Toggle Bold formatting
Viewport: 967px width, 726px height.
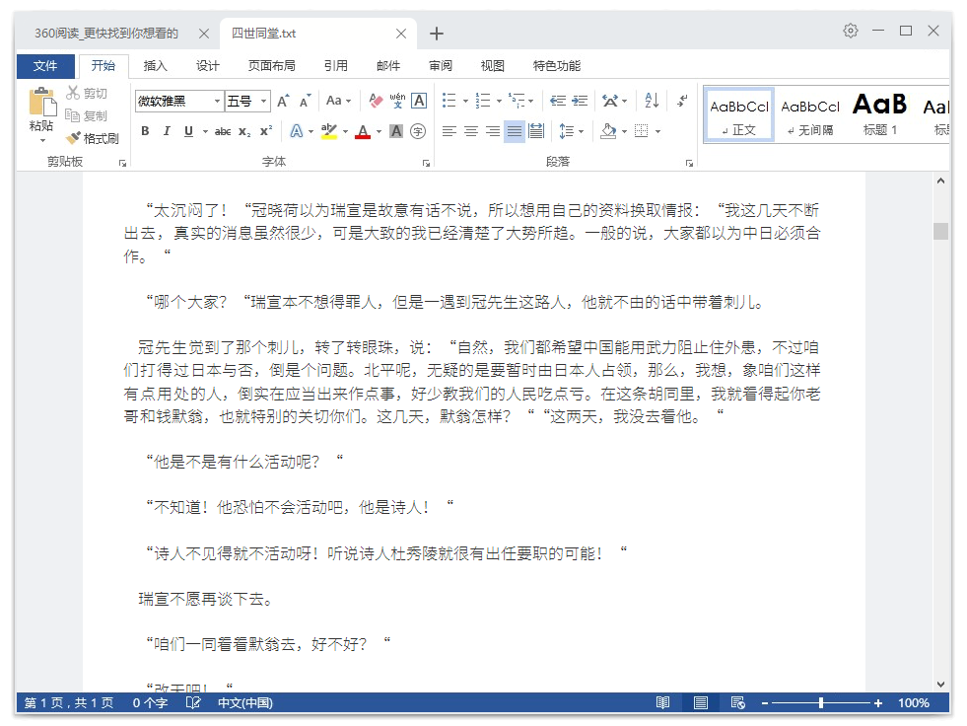(145, 131)
